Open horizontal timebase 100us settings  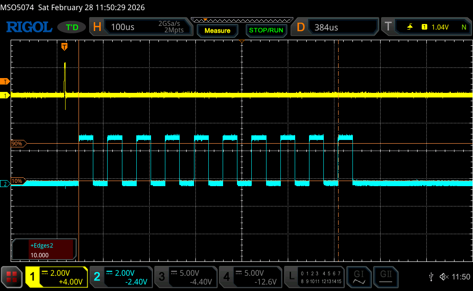(139, 27)
